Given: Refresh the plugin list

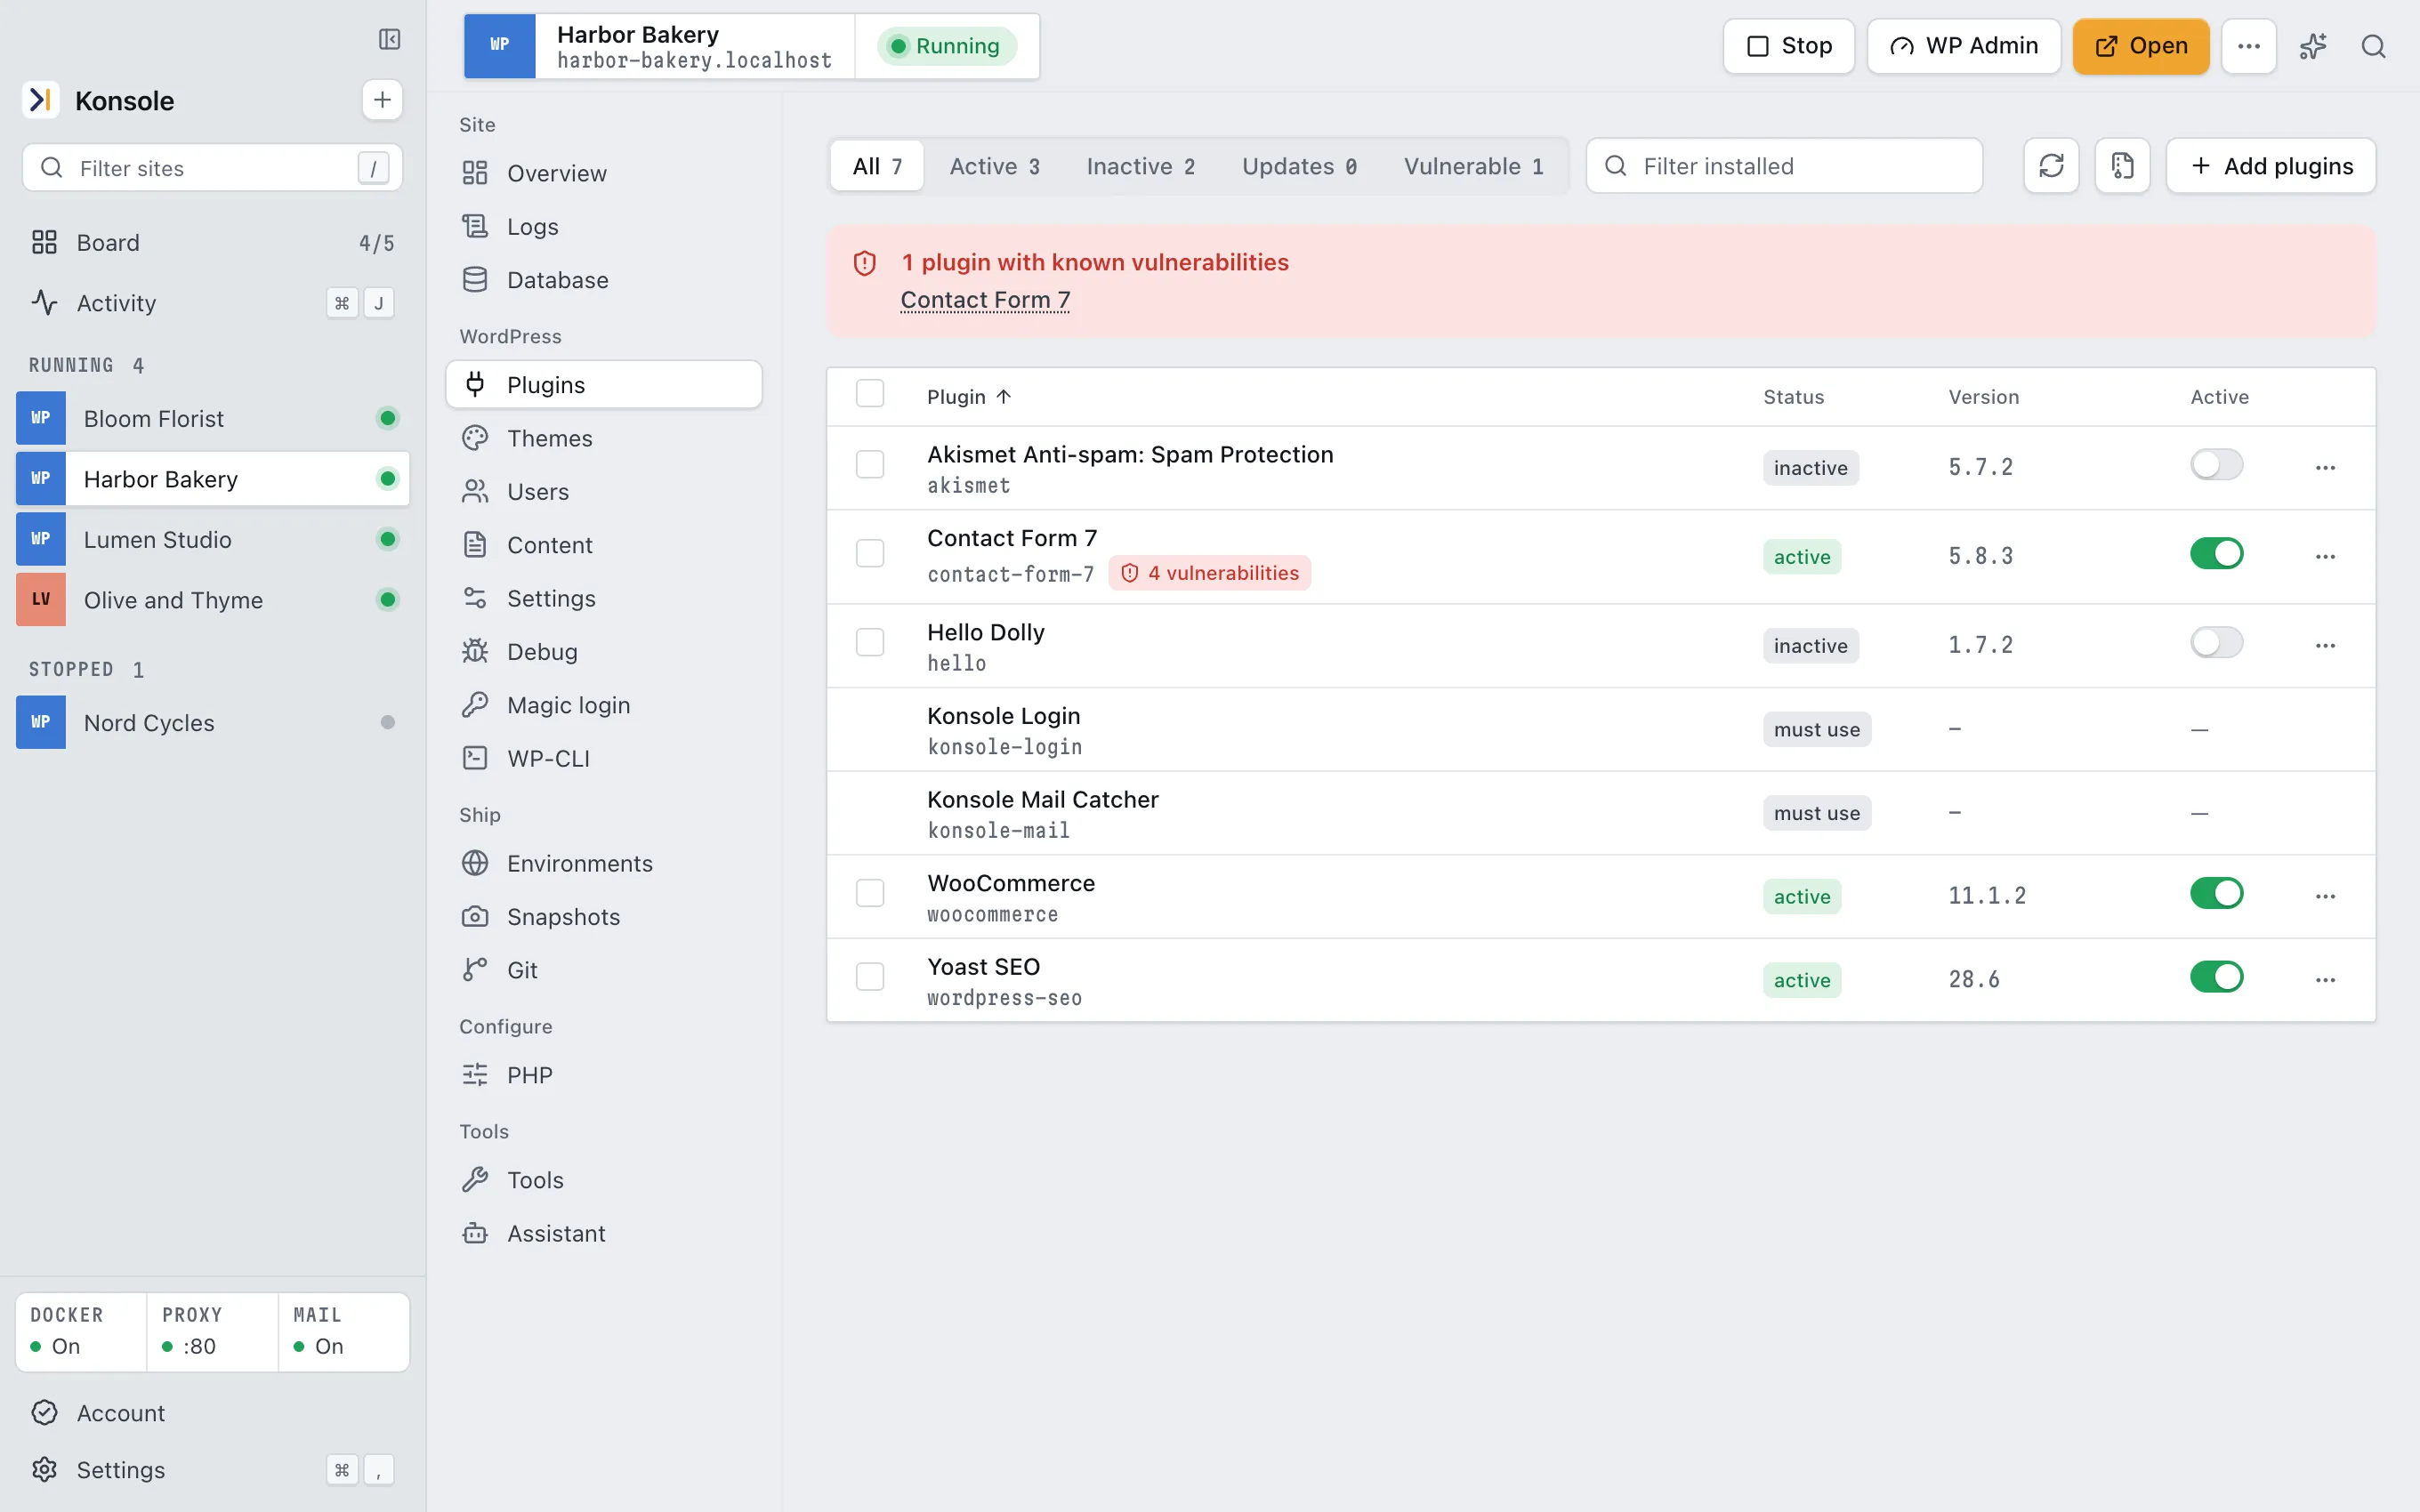Looking at the screenshot, I should click(x=2051, y=166).
